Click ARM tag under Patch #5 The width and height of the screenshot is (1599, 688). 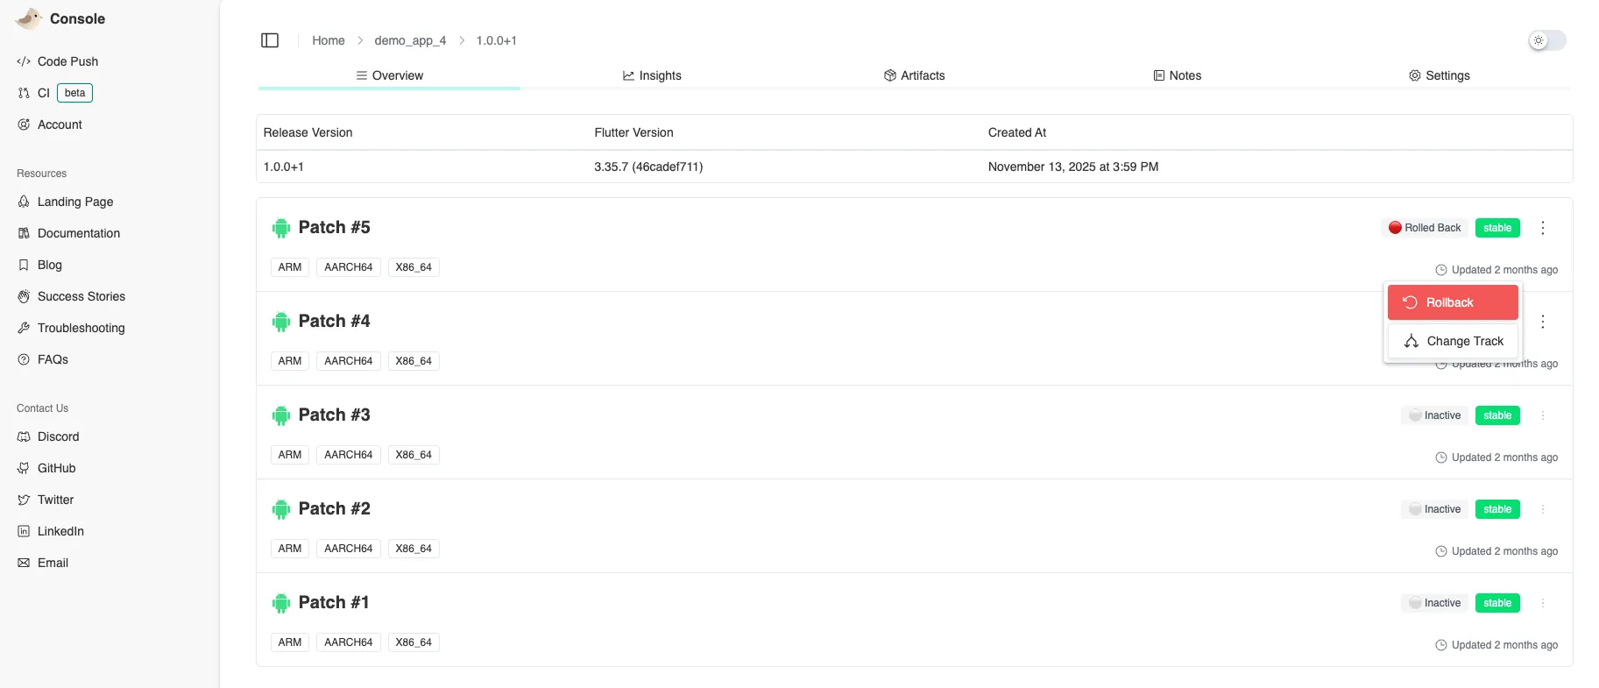coord(290,267)
